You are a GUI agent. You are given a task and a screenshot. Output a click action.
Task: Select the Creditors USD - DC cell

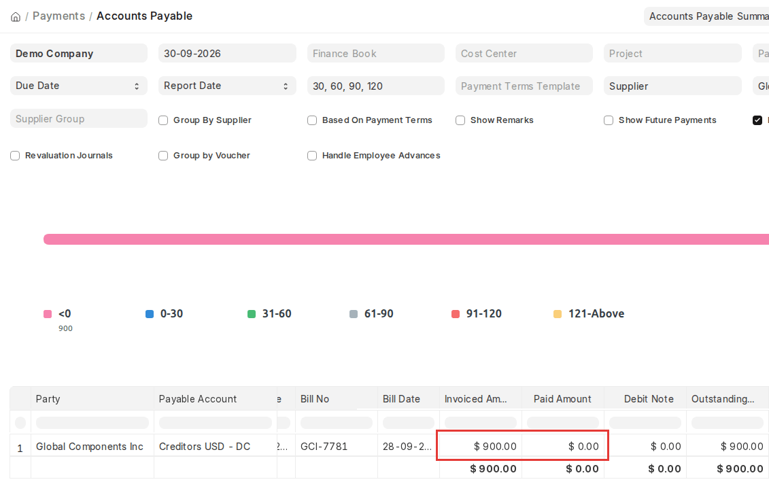(216, 446)
